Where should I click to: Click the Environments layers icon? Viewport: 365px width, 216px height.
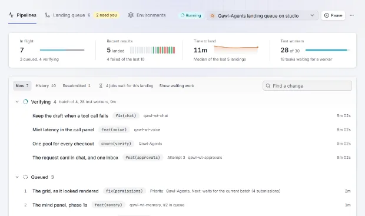click(131, 15)
